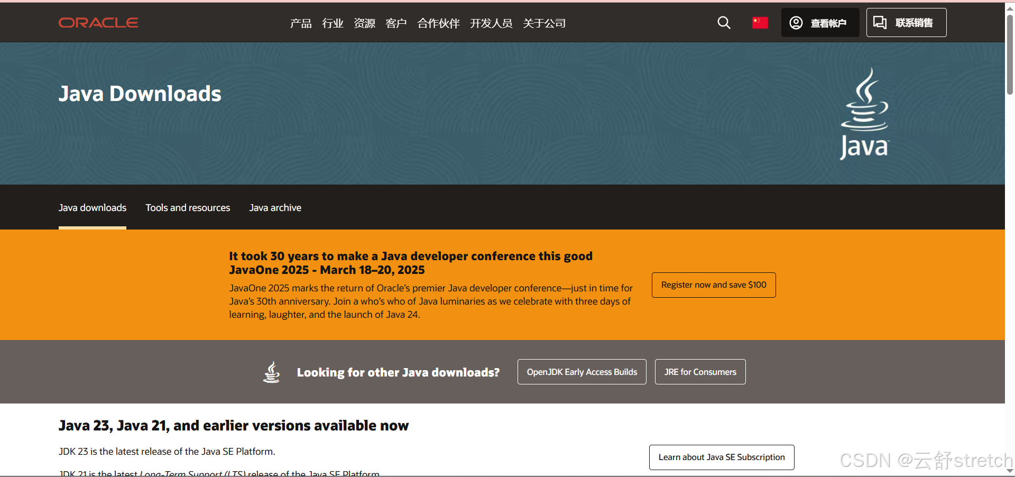Open the 查看帐户 account button
Screen dimensions: 1015x477
[x=820, y=23]
